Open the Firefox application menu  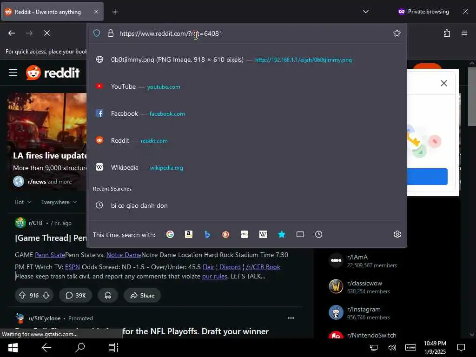(x=464, y=33)
